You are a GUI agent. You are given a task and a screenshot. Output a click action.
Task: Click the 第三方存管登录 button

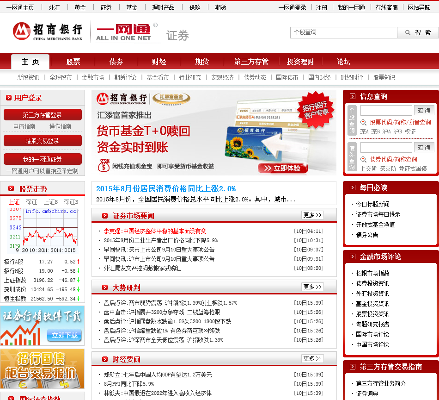pos(43,115)
